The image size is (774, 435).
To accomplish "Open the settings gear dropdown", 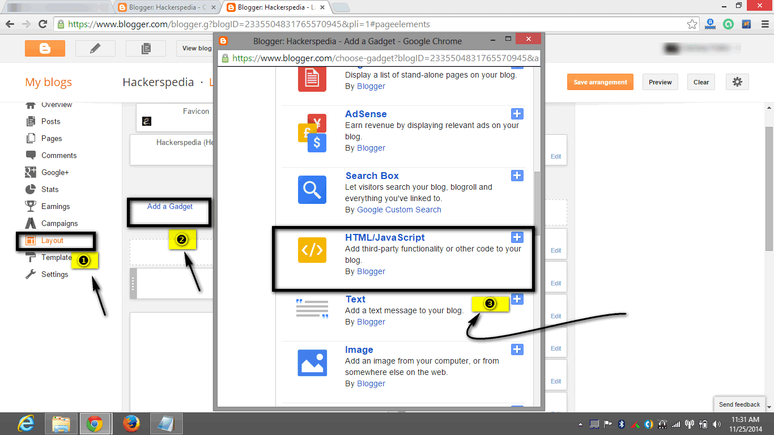I will (x=737, y=82).
